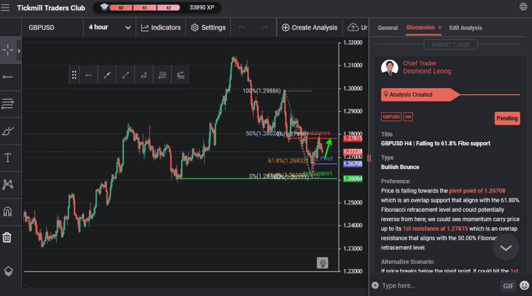Pick an emoji from the smiley icon
532x296 pixels.
524,286
